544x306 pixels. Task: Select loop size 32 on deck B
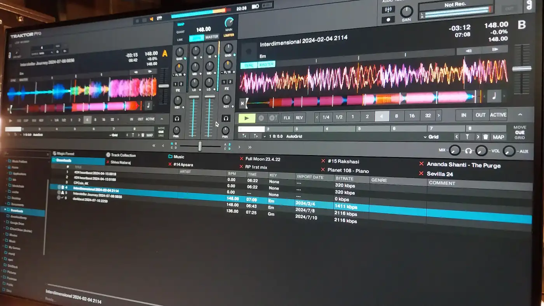point(428,116)
